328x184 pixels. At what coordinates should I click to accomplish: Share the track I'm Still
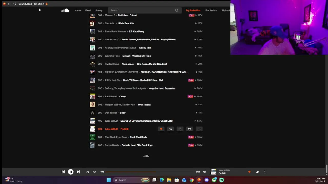point(180,129)
